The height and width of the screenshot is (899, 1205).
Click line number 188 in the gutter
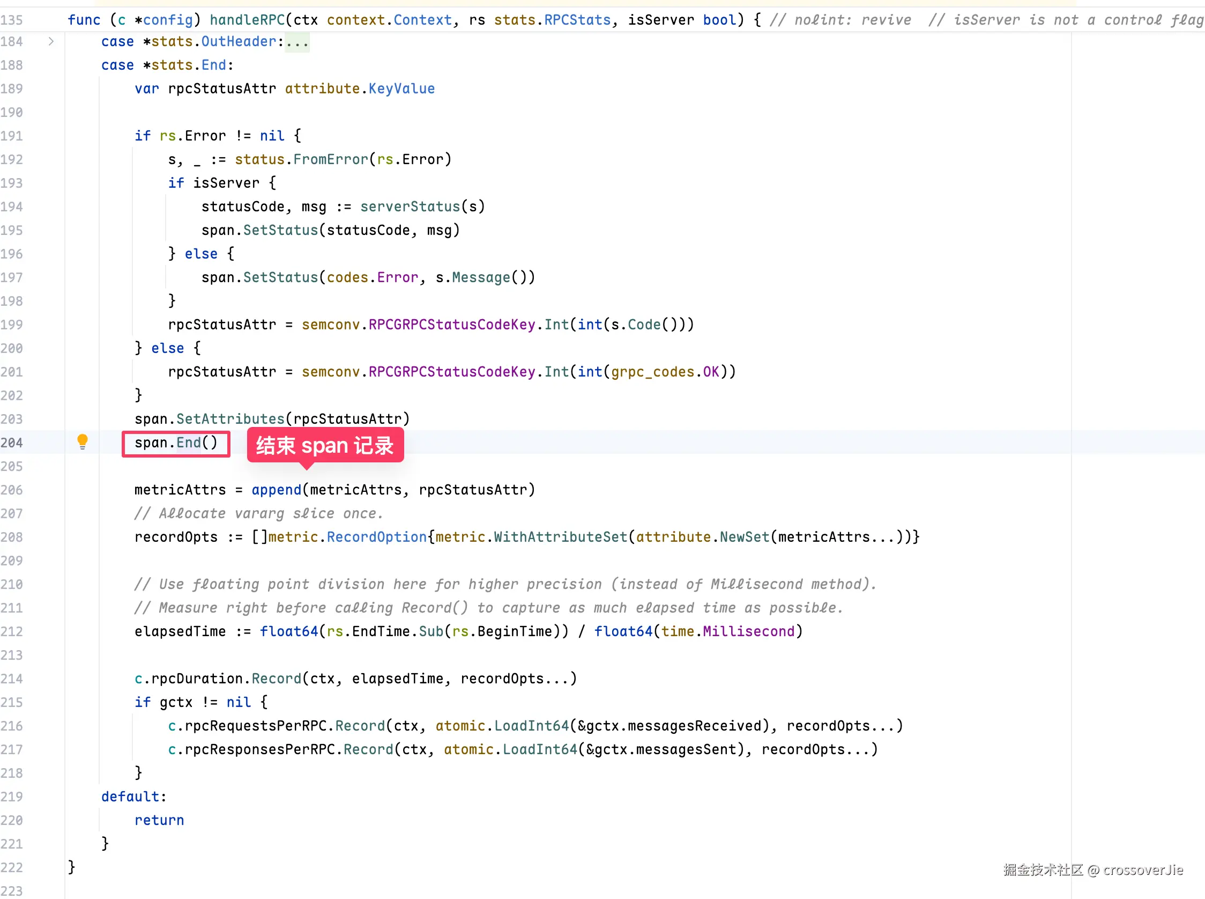tap(12, 65)
